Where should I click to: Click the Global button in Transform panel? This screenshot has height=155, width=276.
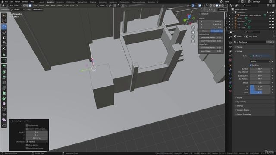coord(205,31)
